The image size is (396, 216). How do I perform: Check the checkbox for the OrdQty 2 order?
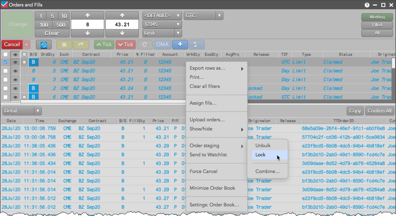[5, 88]
